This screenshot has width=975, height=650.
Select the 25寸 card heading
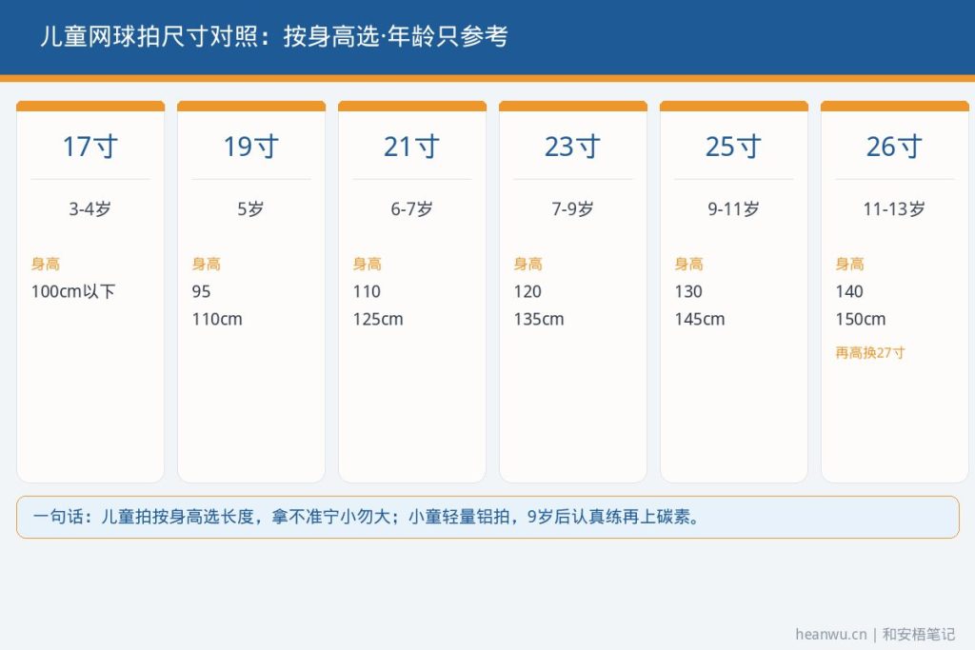pyautogui.click(x=734, y=147)
